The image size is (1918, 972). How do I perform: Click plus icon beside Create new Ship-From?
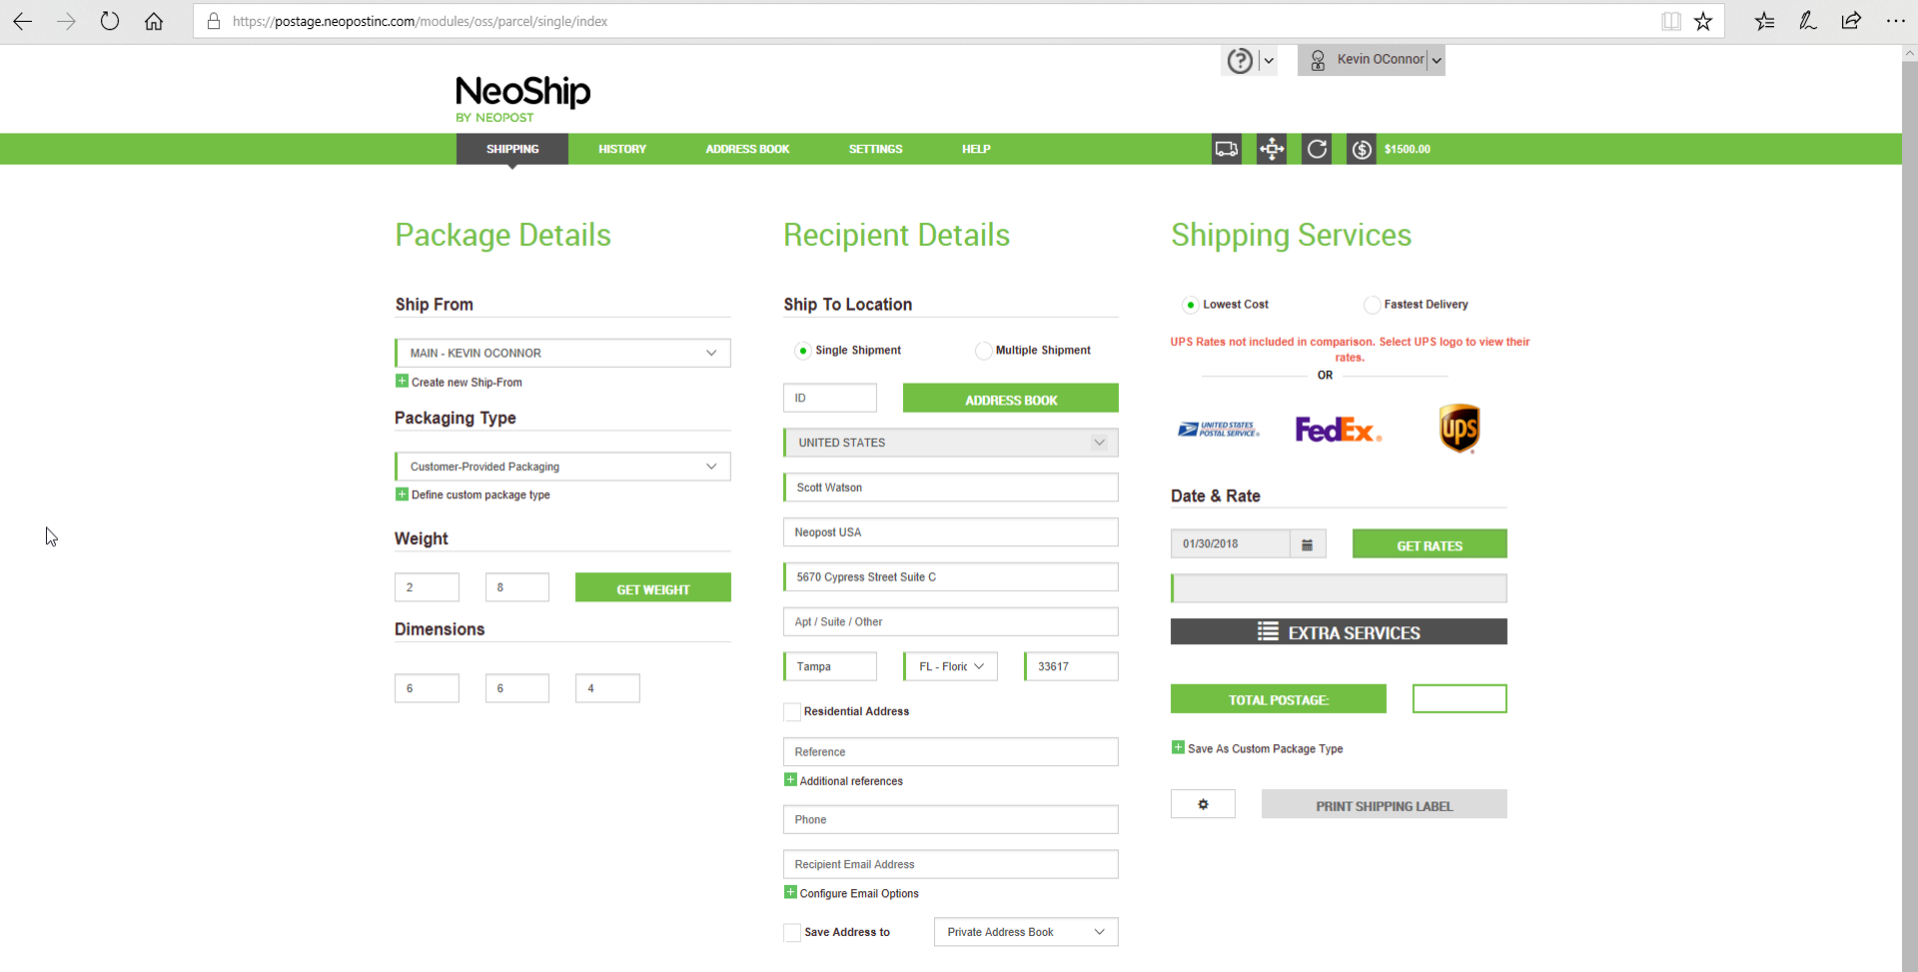point(402,381)
